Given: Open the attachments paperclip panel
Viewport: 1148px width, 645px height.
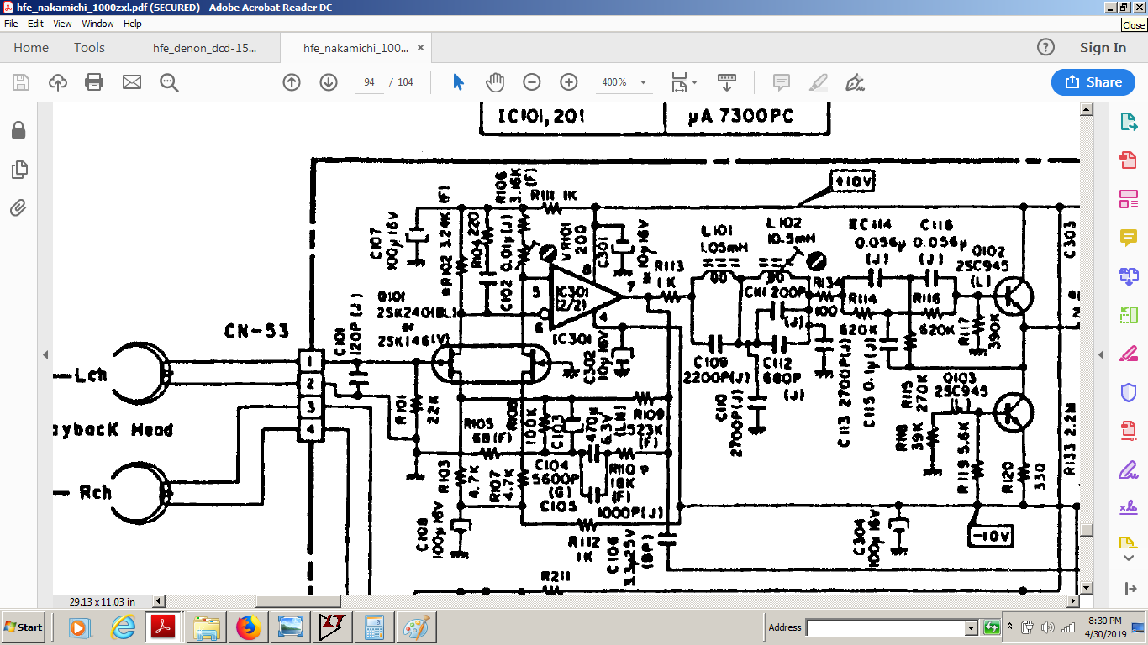Looking at the screenshot, I should (18, 208).
